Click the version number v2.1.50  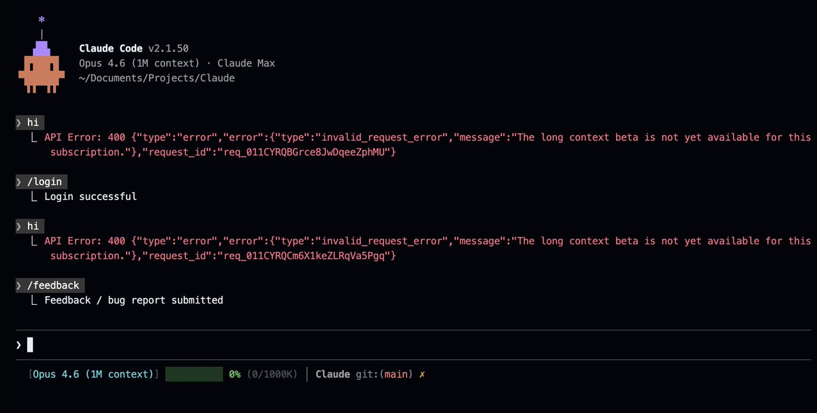pos(168,48)
